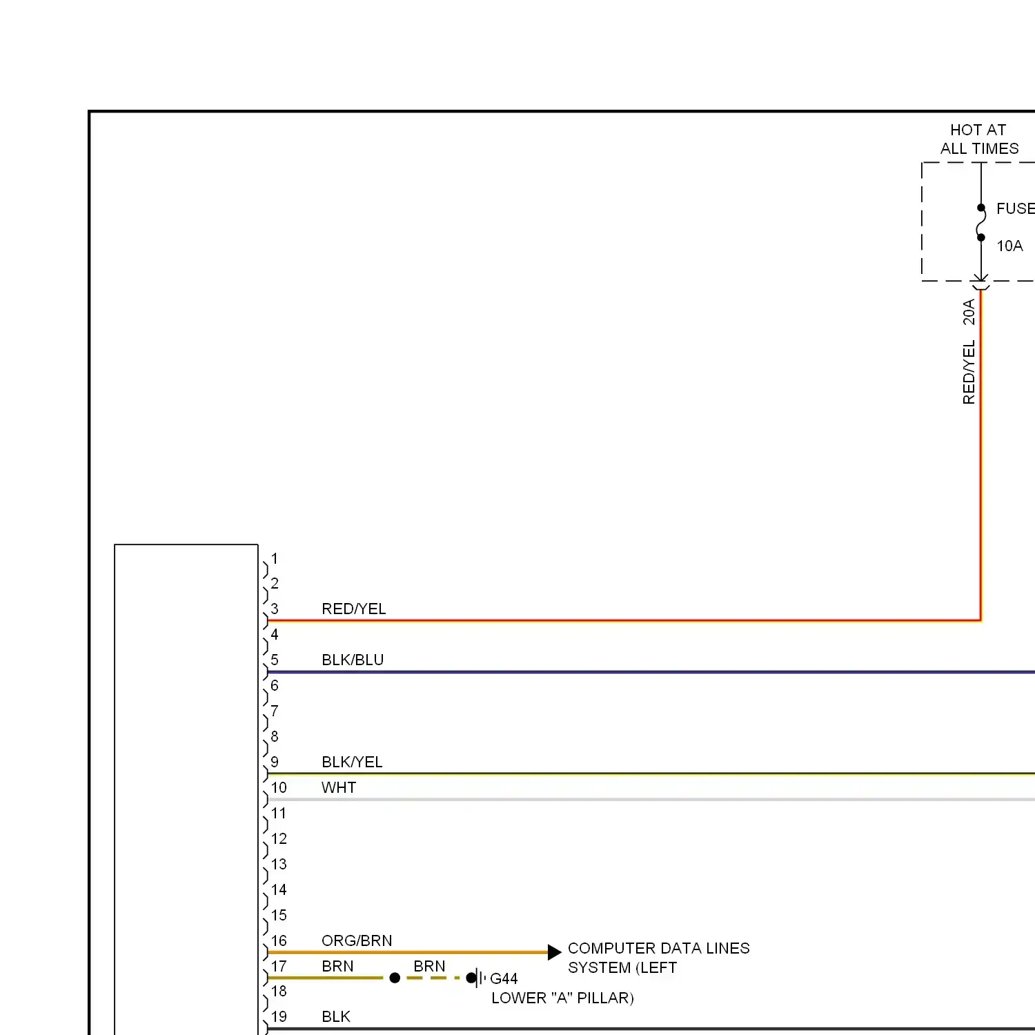Select the fuse symbol in dashed box

click(981, 222)
